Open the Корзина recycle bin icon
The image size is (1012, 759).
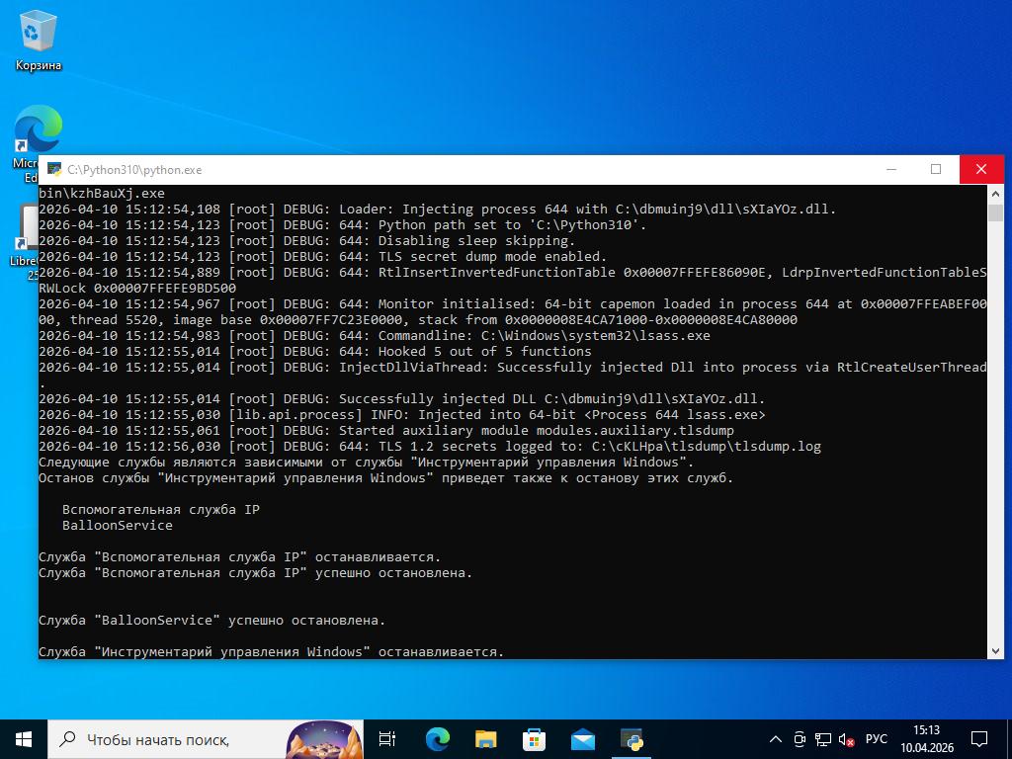coord(38,40)
